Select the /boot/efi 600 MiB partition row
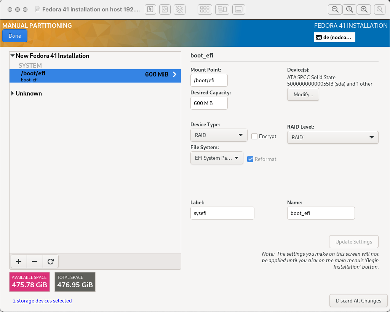This screenshot has height=312, width=390. coord(95,76)
